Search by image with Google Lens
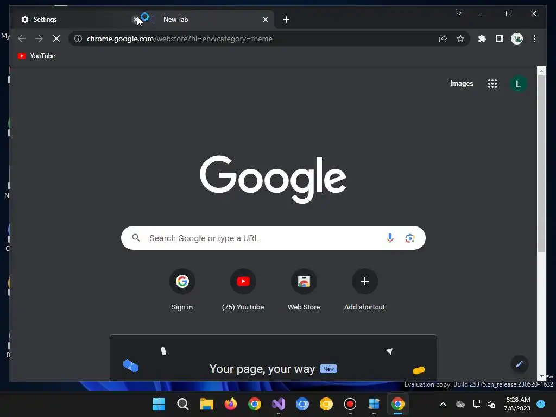Image resolution: width=556 pixels, height=417 pixels. coord(410,238)
